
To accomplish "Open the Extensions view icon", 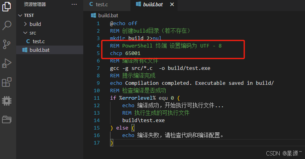I will (x=7, y=82).
